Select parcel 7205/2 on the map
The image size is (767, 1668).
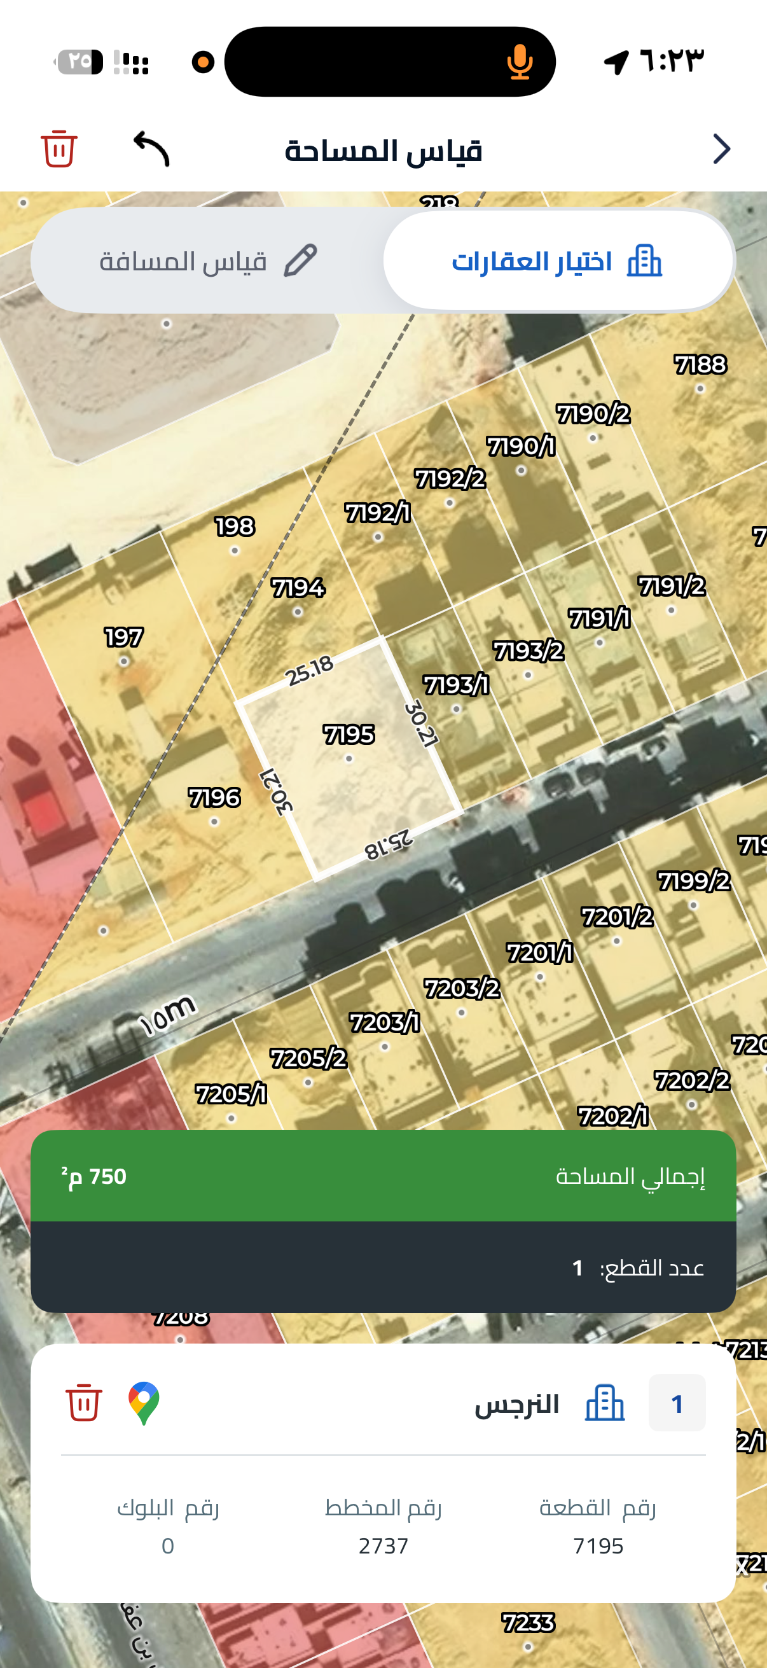308,1059
